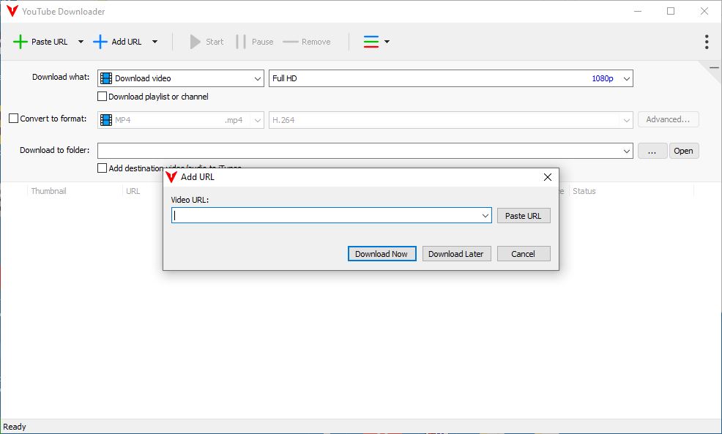This screenshot has width=722, height=434.
Task: Close the Add URL dialog
Action: click(x=548, y=177)
